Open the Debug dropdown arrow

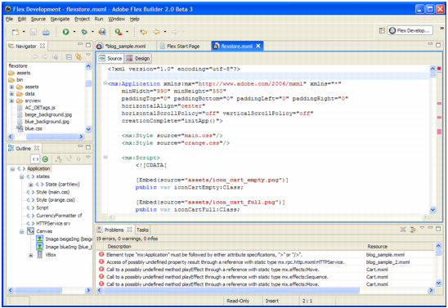pos(92,32)
